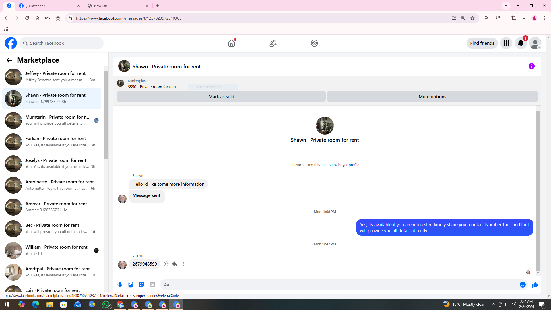Open the Facebook apps grid menu
551x310 pixels.
(x=506, y=43)
